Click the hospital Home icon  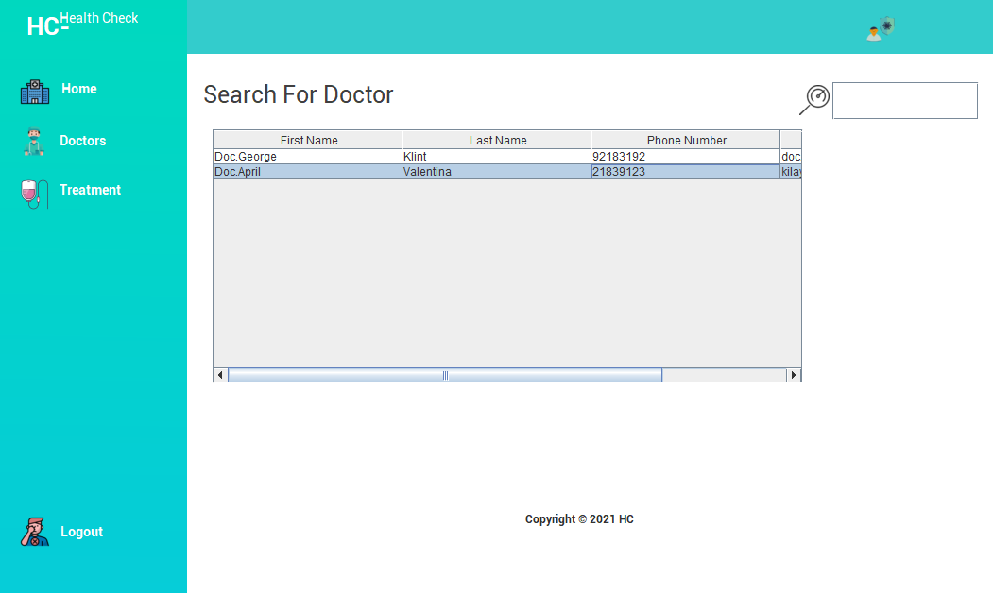click(x=35, y=92)
